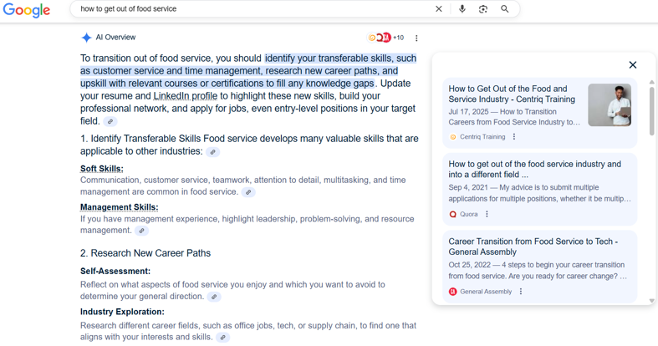Open General Assembly result options menu
658x346 pixels.
(x=521, y=292)
